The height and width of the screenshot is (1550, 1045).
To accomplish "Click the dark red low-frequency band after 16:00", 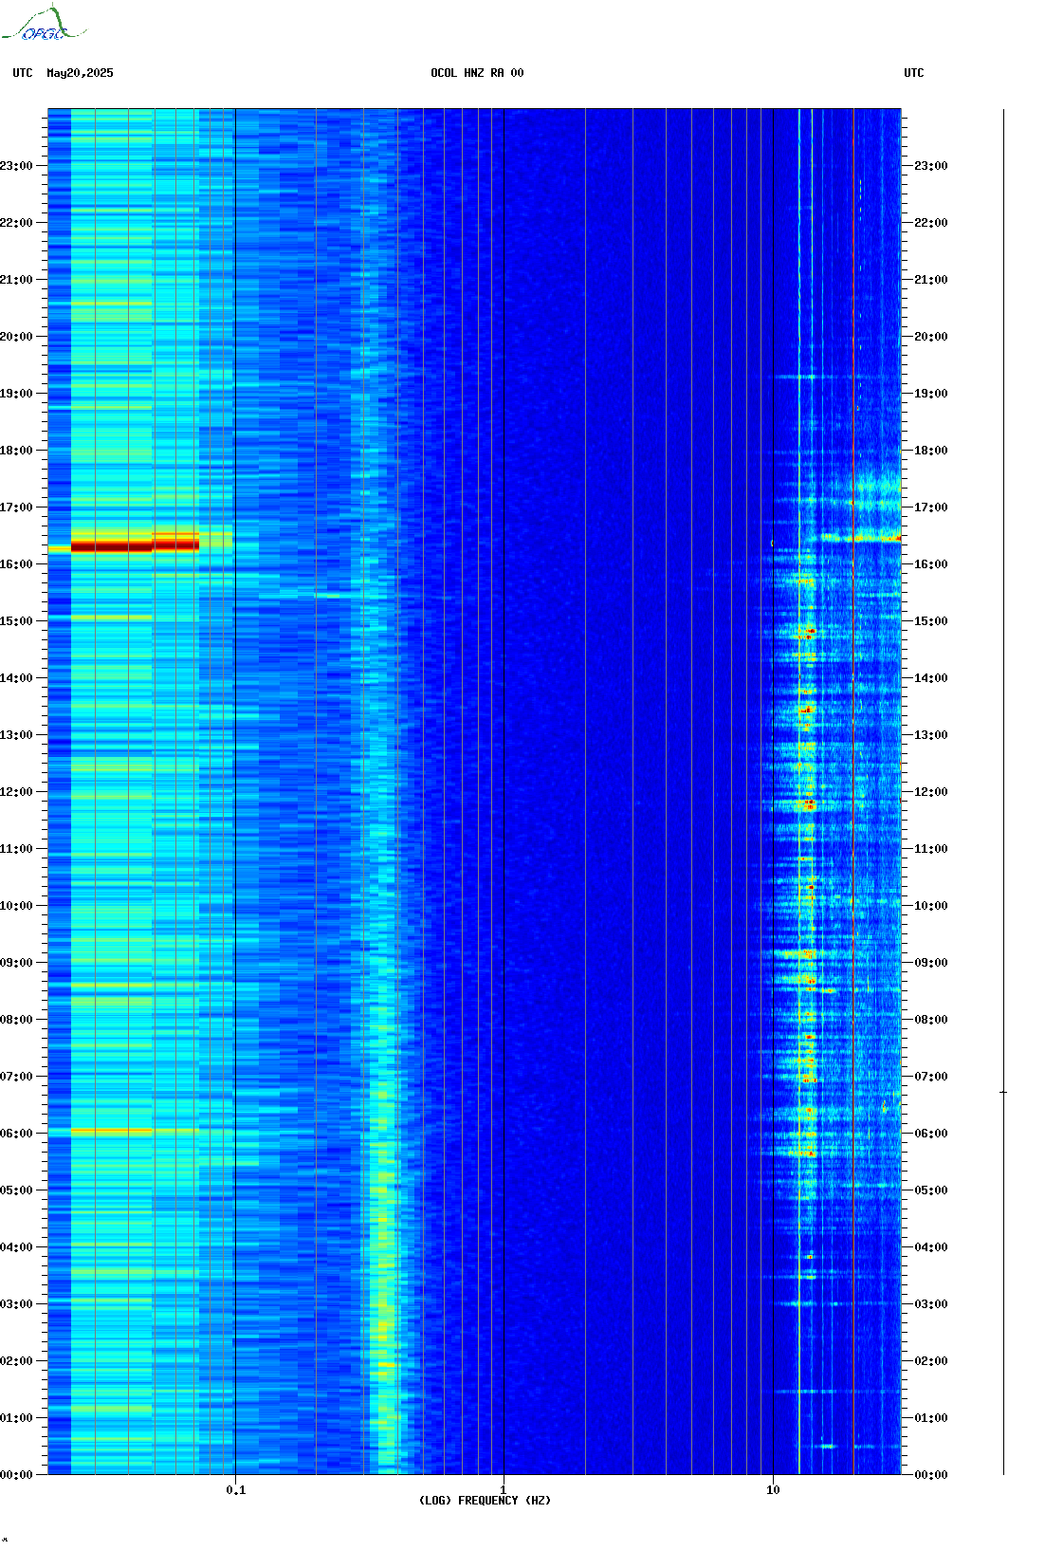I will click(x=135, y=545).
